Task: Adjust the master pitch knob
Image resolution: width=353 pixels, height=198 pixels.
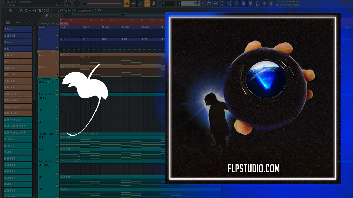Action: (77, 3)
